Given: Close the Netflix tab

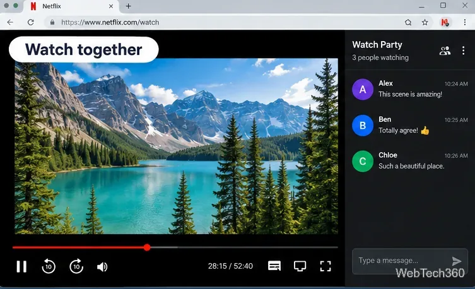Looking at the screenshot, I should click(x=111, y=6).
